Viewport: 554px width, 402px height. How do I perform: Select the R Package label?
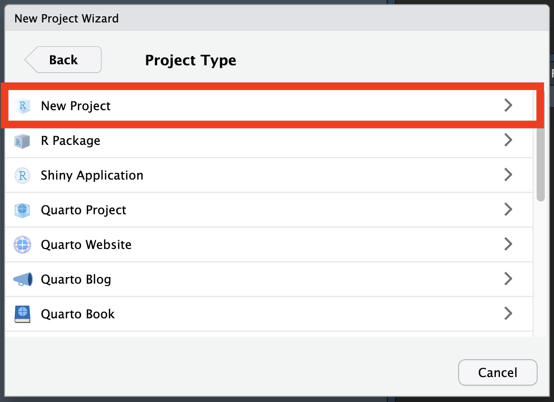click(70, 141)
